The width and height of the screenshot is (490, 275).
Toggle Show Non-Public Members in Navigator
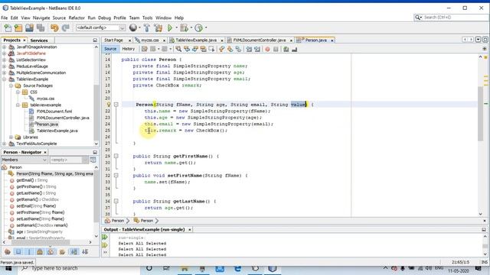coord(40,251)
